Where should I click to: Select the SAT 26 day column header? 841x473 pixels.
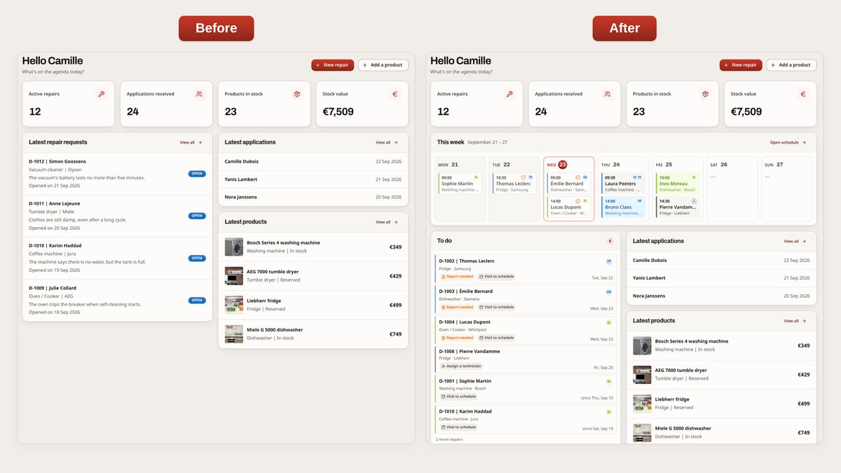click(718, 165)
